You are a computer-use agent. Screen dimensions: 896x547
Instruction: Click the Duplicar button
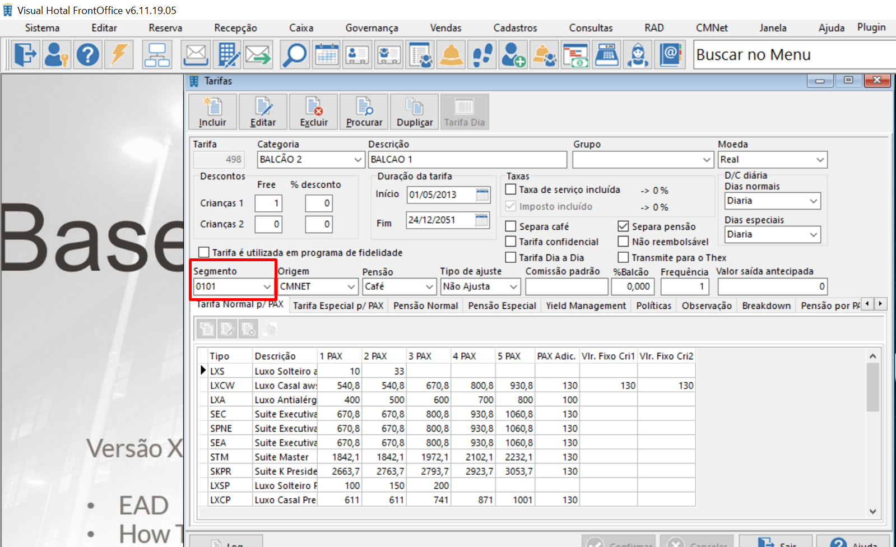(x=414, y=112)
